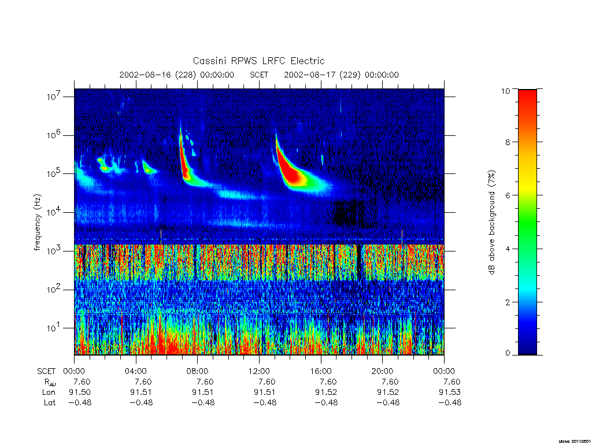Screen dimensions: 592x444
Task: Click the green middle of the colorbar
Action: click(527, 223)
